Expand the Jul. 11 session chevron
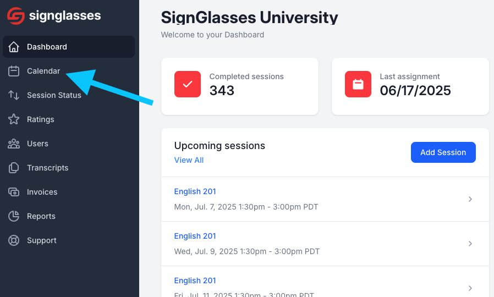Screen dimensions: 494x297 coord(470,288)
